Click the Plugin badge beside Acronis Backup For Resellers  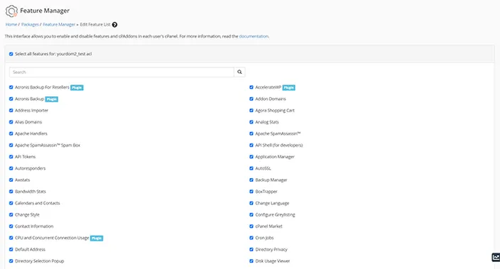(x=77, y=87)
